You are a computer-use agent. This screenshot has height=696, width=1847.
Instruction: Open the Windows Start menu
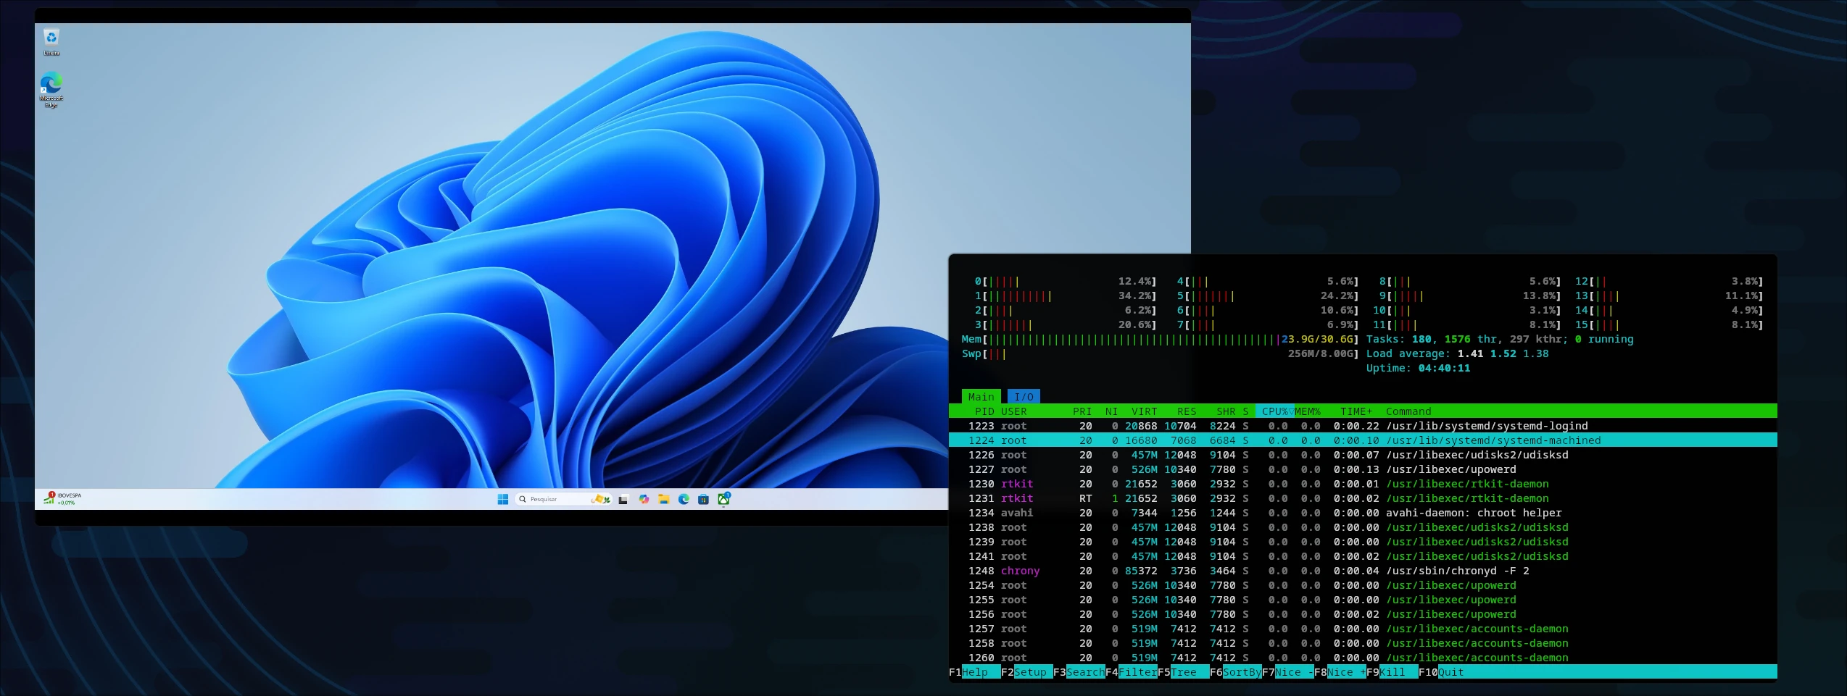click(503, 499)
